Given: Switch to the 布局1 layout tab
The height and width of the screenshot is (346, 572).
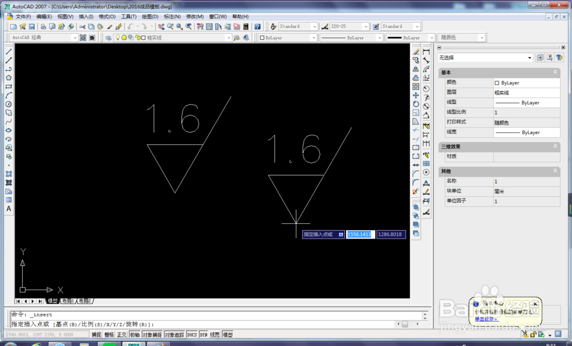Looking at the screenshot, I should (x=68, y=301).
